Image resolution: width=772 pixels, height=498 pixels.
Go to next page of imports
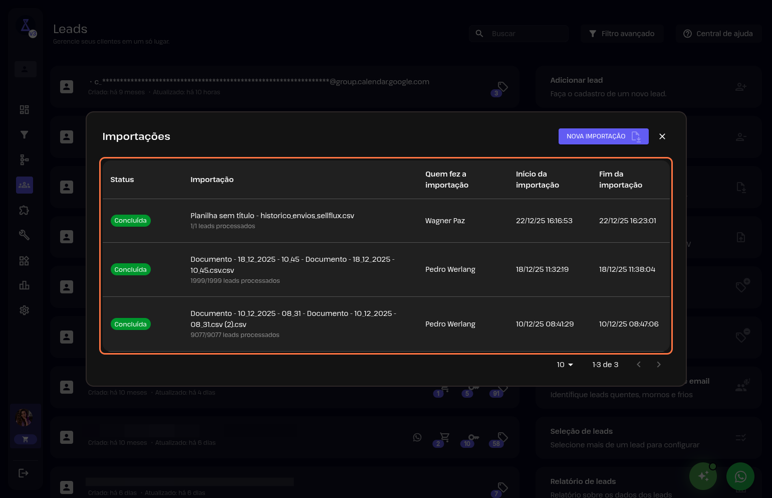[x=658, y=365]
